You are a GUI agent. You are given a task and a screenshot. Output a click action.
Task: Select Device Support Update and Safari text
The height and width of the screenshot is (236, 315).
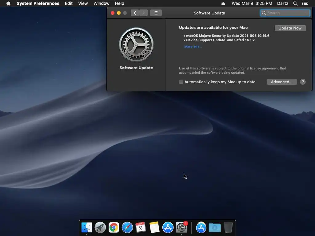click(220, 40)
